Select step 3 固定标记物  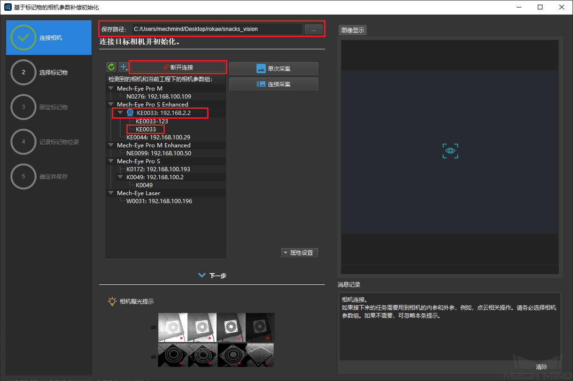[x=49, y=107]
